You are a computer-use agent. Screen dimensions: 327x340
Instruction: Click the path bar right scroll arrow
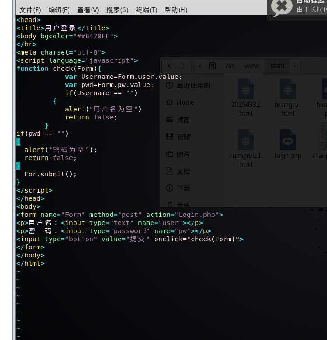pyautogui.click(x=295, y=65)
